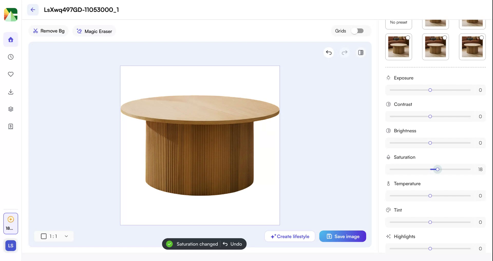493x261 pixels.
Task: Open the Layers stack icon in sidebar
Action: click(x=11, y=109)
